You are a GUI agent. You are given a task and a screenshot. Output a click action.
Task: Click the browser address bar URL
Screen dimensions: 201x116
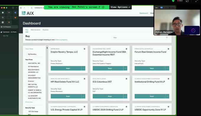pos(39,8)
